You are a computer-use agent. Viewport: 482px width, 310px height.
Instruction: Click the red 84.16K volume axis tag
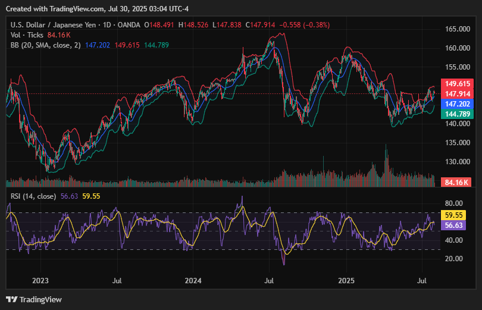(455, 182)
